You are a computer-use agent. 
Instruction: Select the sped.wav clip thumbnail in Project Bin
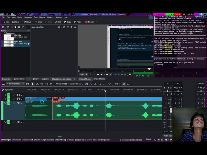9,44
